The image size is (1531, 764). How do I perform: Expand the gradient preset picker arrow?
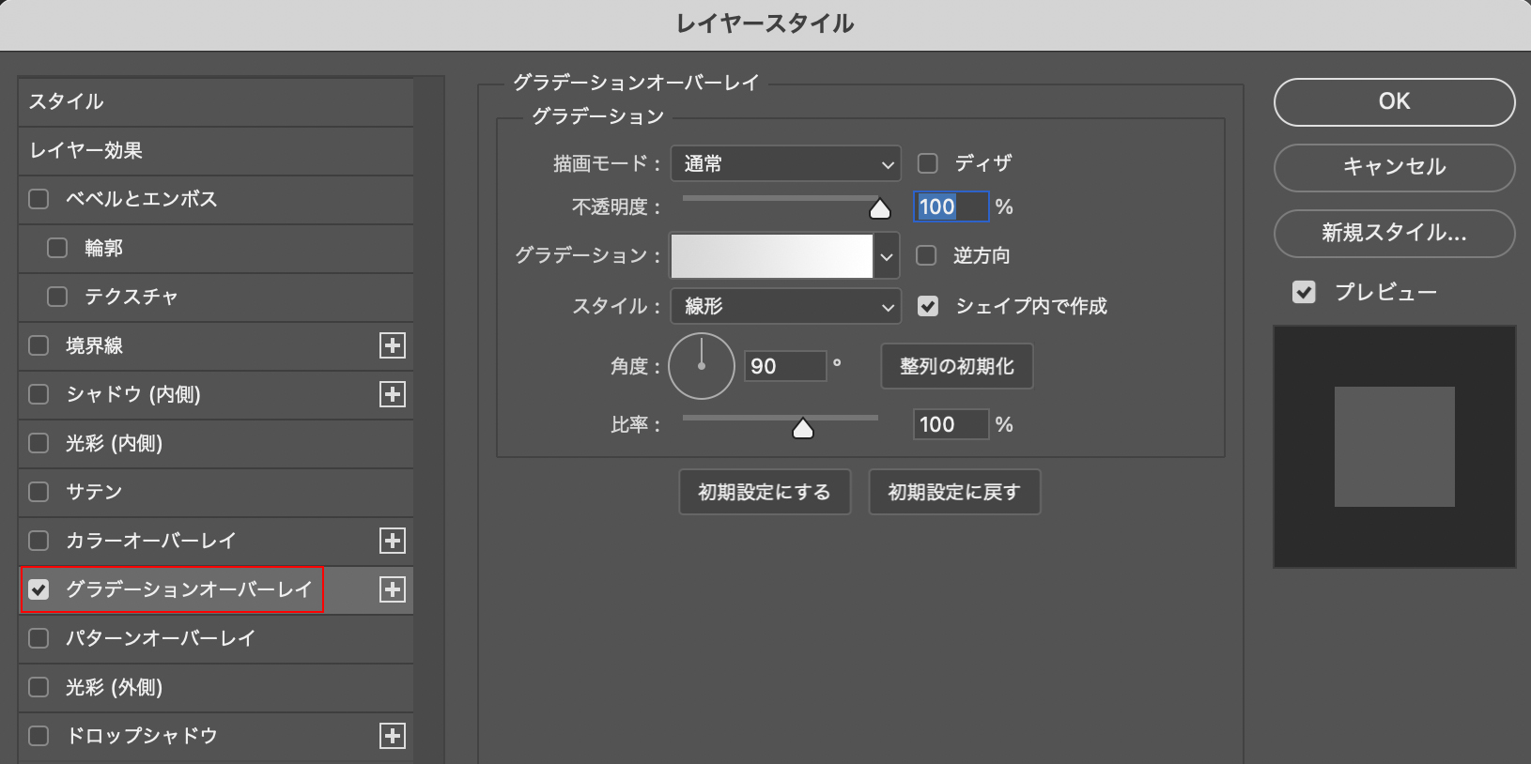tap(887, 256)
